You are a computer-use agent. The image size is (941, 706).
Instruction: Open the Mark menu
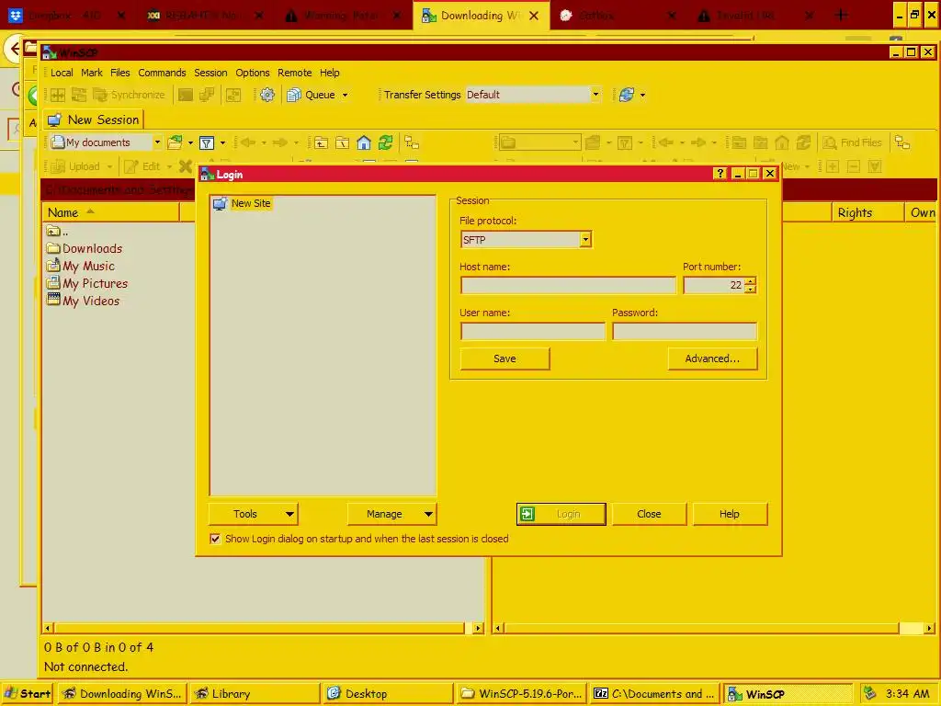[x=92, y=73]
